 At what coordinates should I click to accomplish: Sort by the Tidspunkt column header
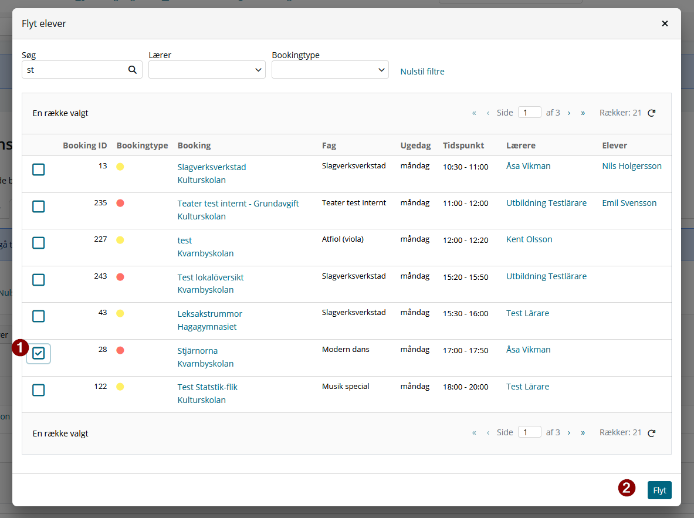pyautogui.click(x=463, y=145)
